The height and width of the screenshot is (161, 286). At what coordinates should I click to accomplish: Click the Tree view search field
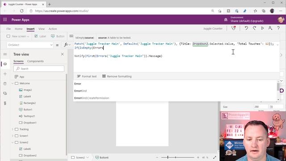point(39,68)
